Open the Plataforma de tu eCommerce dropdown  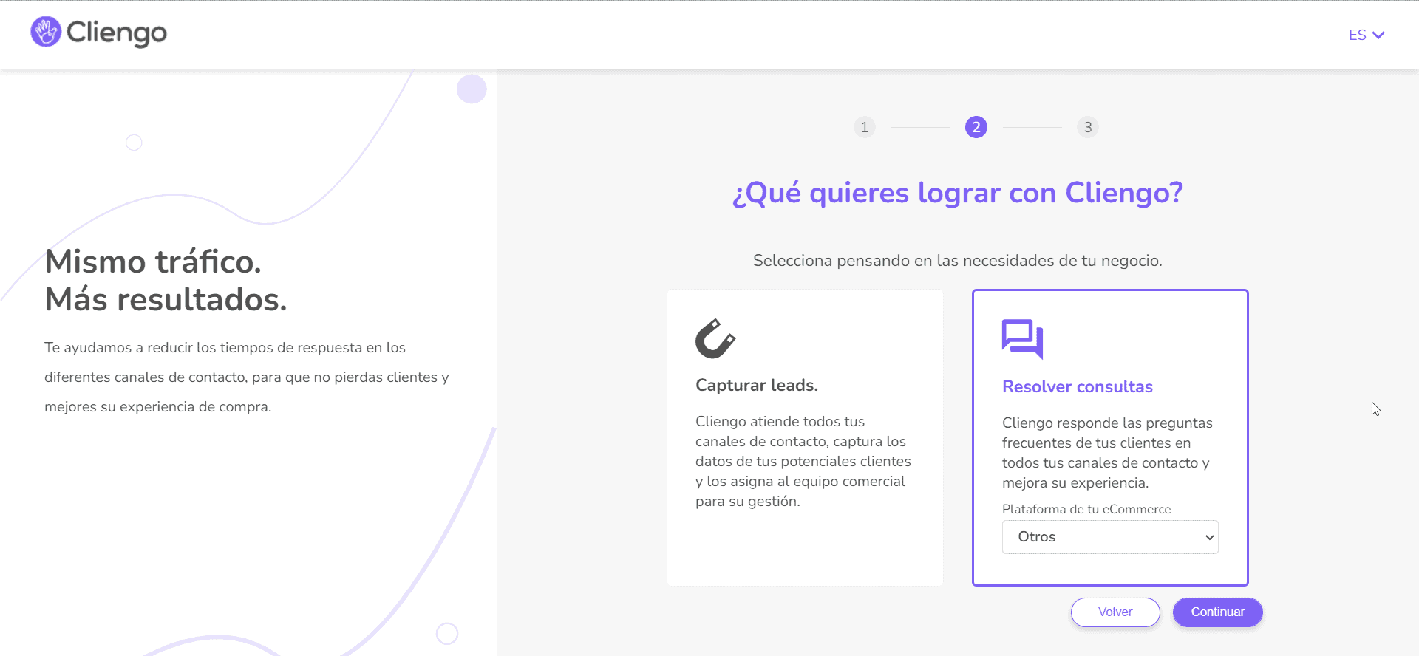click(1110, 537)
